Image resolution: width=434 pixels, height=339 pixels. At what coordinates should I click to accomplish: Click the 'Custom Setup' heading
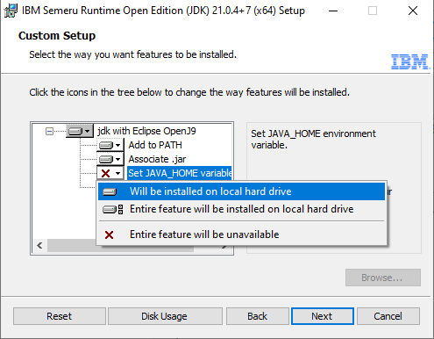[x=57, y=36]
